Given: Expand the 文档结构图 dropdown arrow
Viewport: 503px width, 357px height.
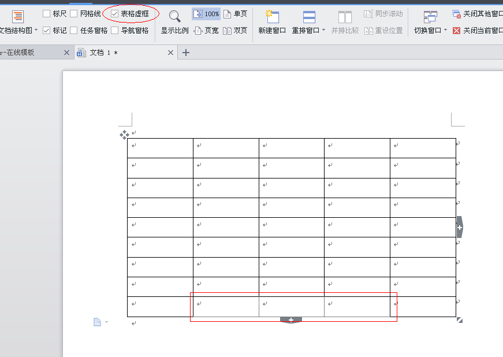Looking at the screenshot, I should 36,30.
